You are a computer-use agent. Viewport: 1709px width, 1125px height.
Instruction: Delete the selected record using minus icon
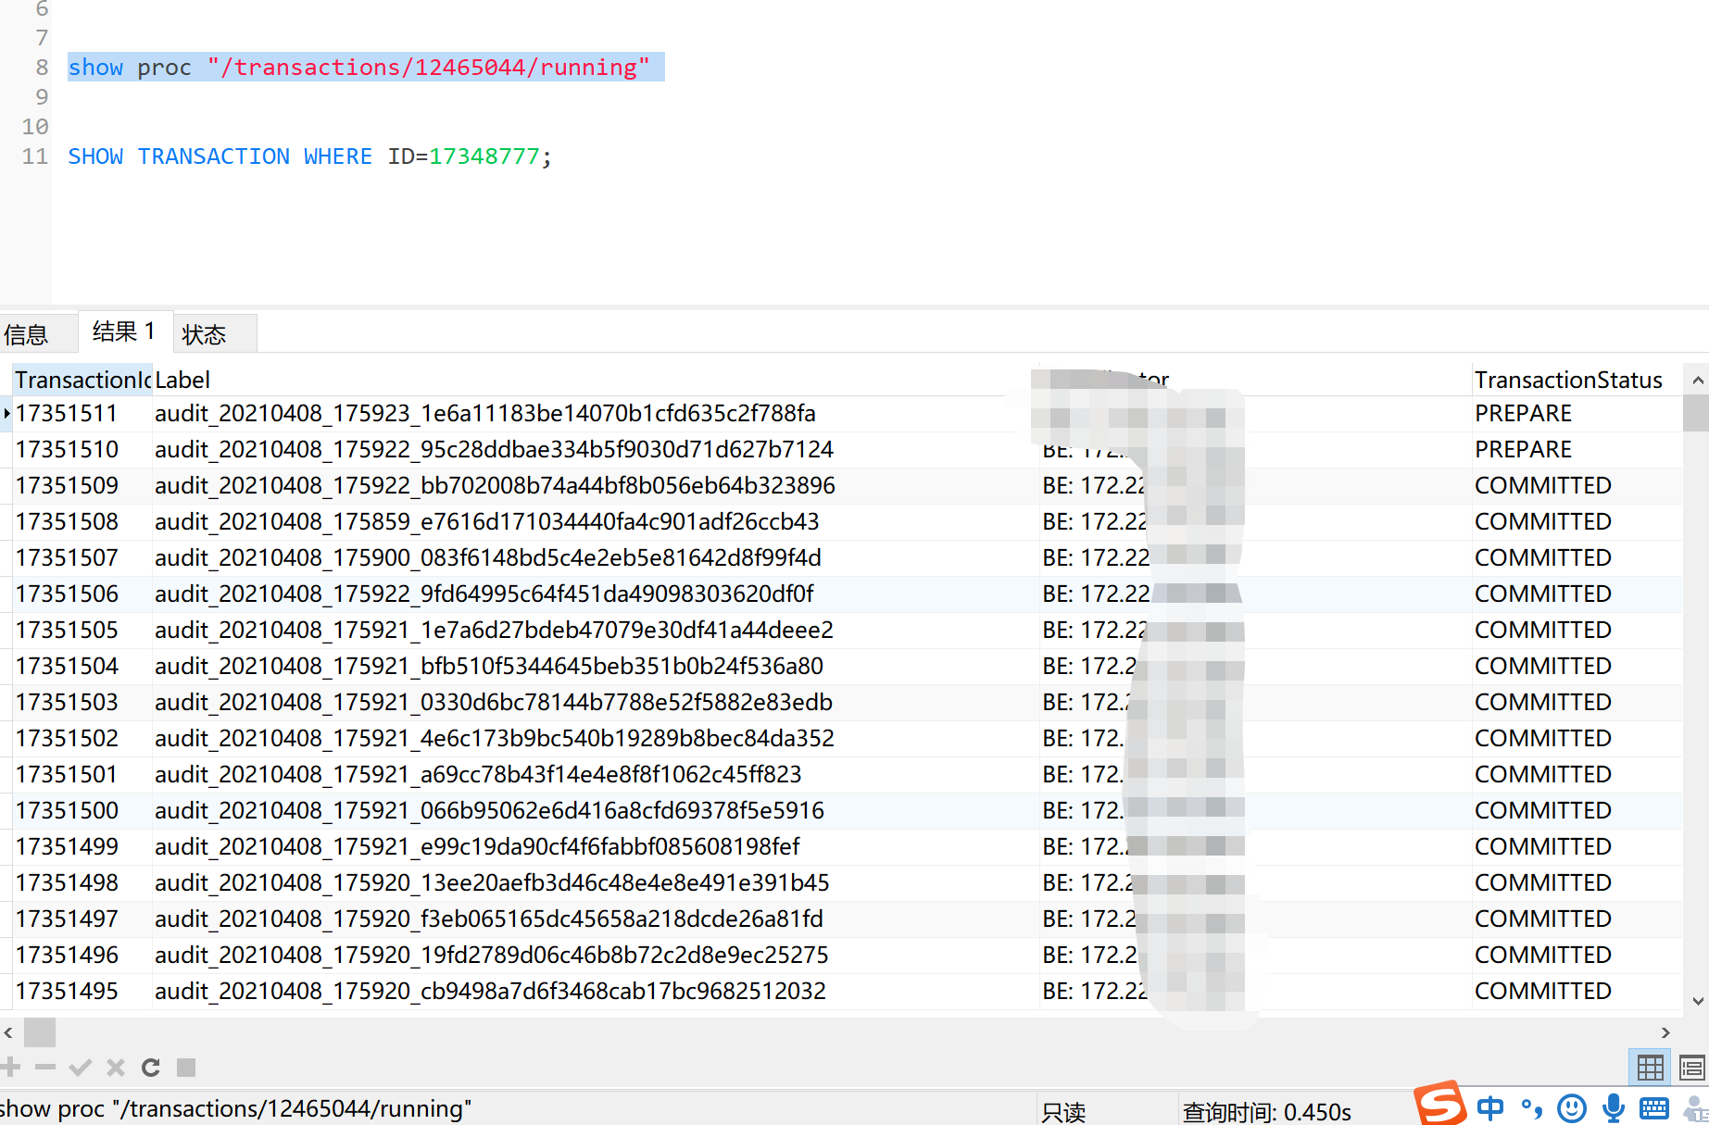pyautogui.click(x=45, y=1067)
